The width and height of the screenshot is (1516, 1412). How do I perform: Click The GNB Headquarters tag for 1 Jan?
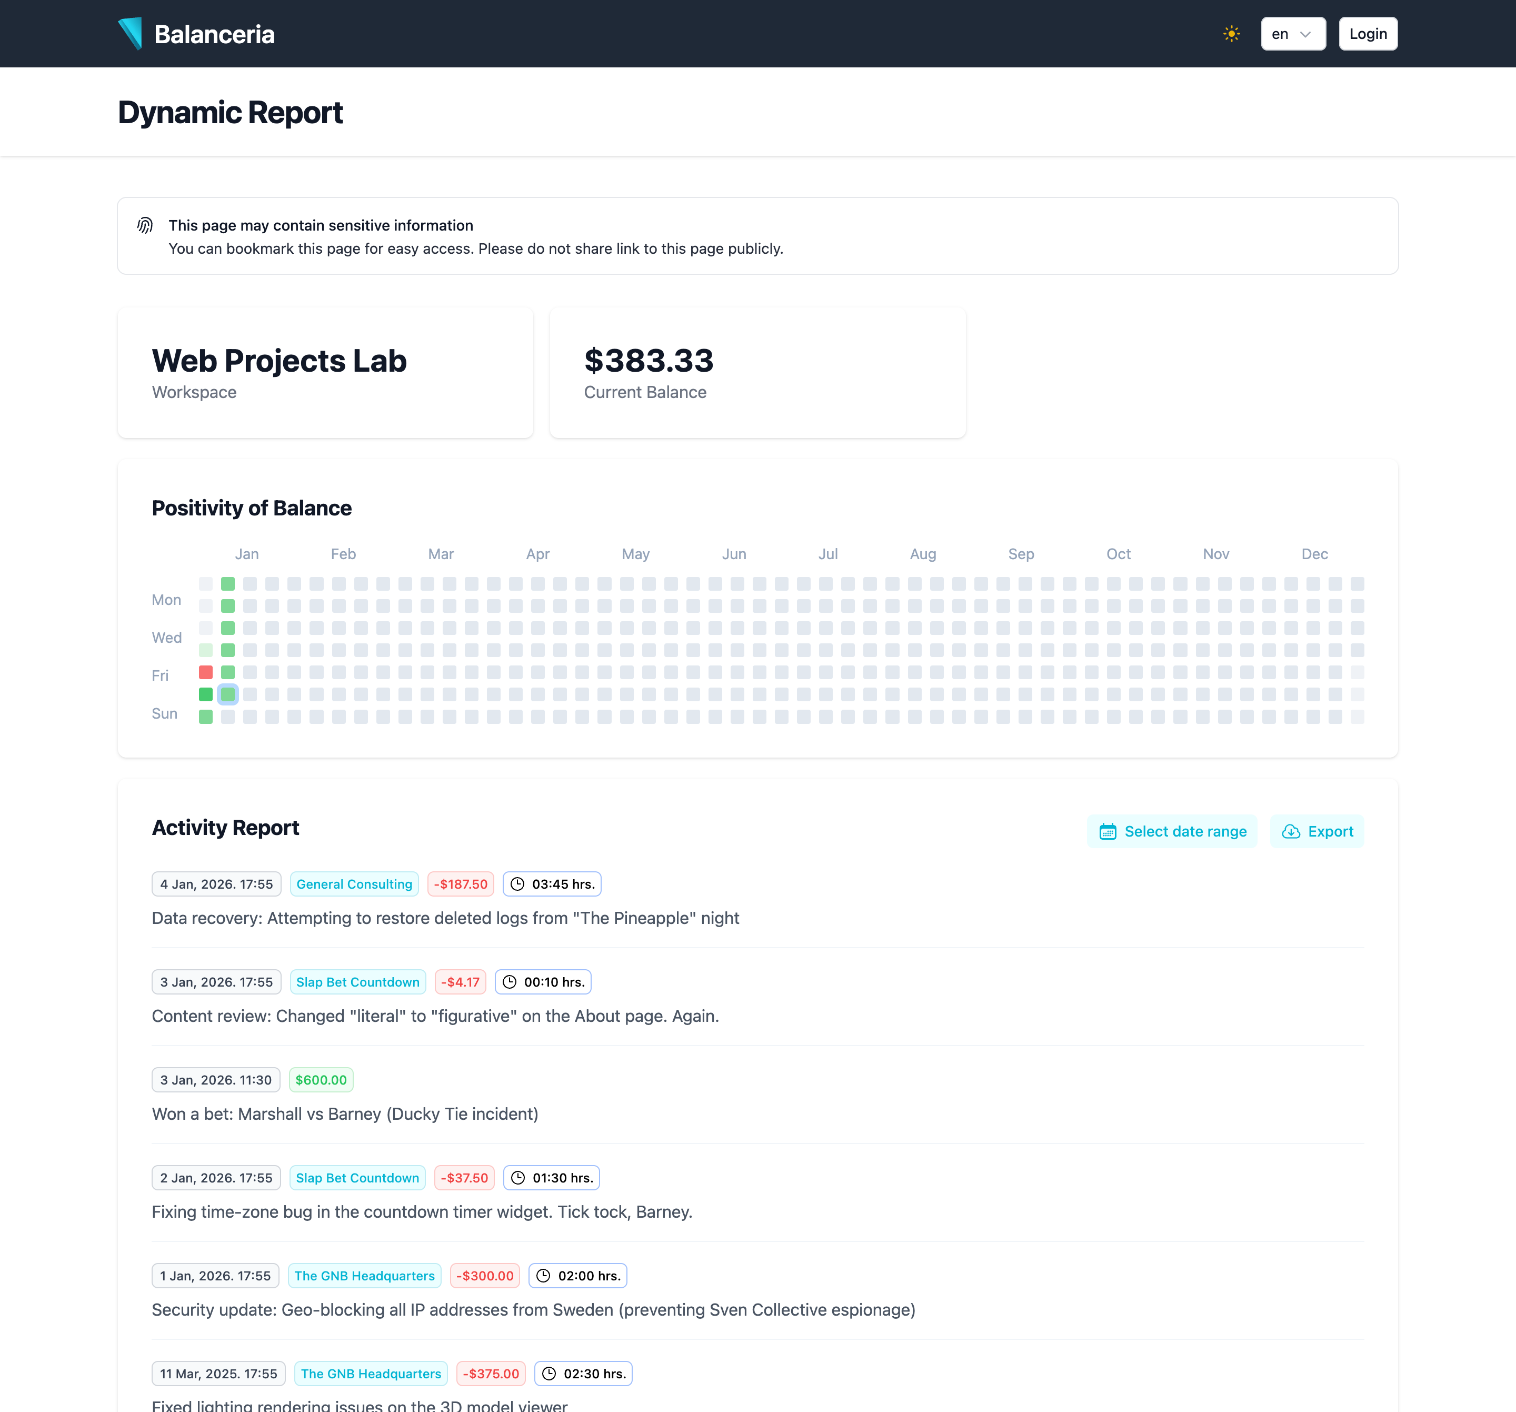[x=364, y=1276]
